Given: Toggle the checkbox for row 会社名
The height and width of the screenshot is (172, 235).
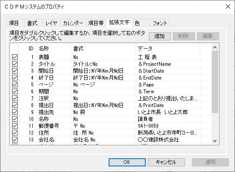Looking at the screenshot, I should coord(15,139).
